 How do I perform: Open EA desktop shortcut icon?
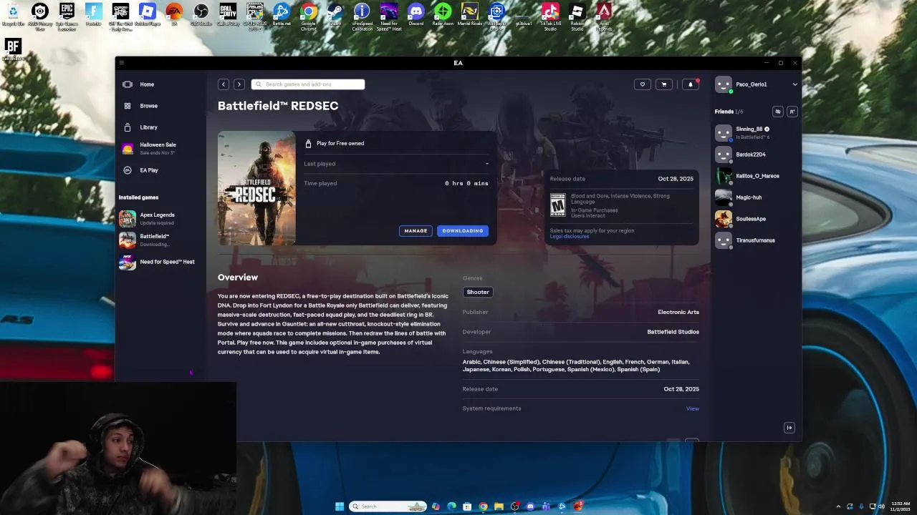coord(174,15)
